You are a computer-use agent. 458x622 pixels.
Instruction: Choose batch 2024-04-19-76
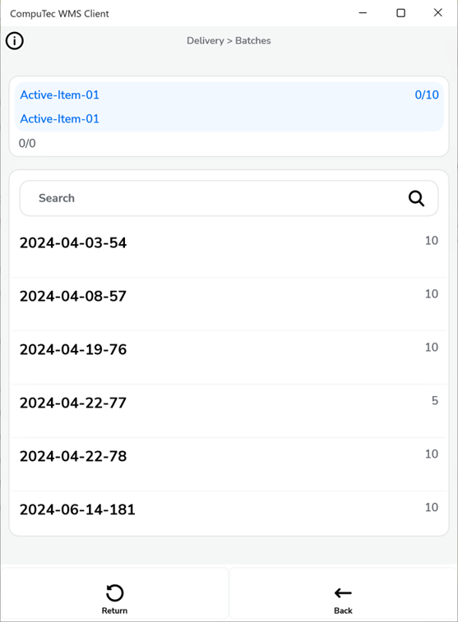click(229, 357)
